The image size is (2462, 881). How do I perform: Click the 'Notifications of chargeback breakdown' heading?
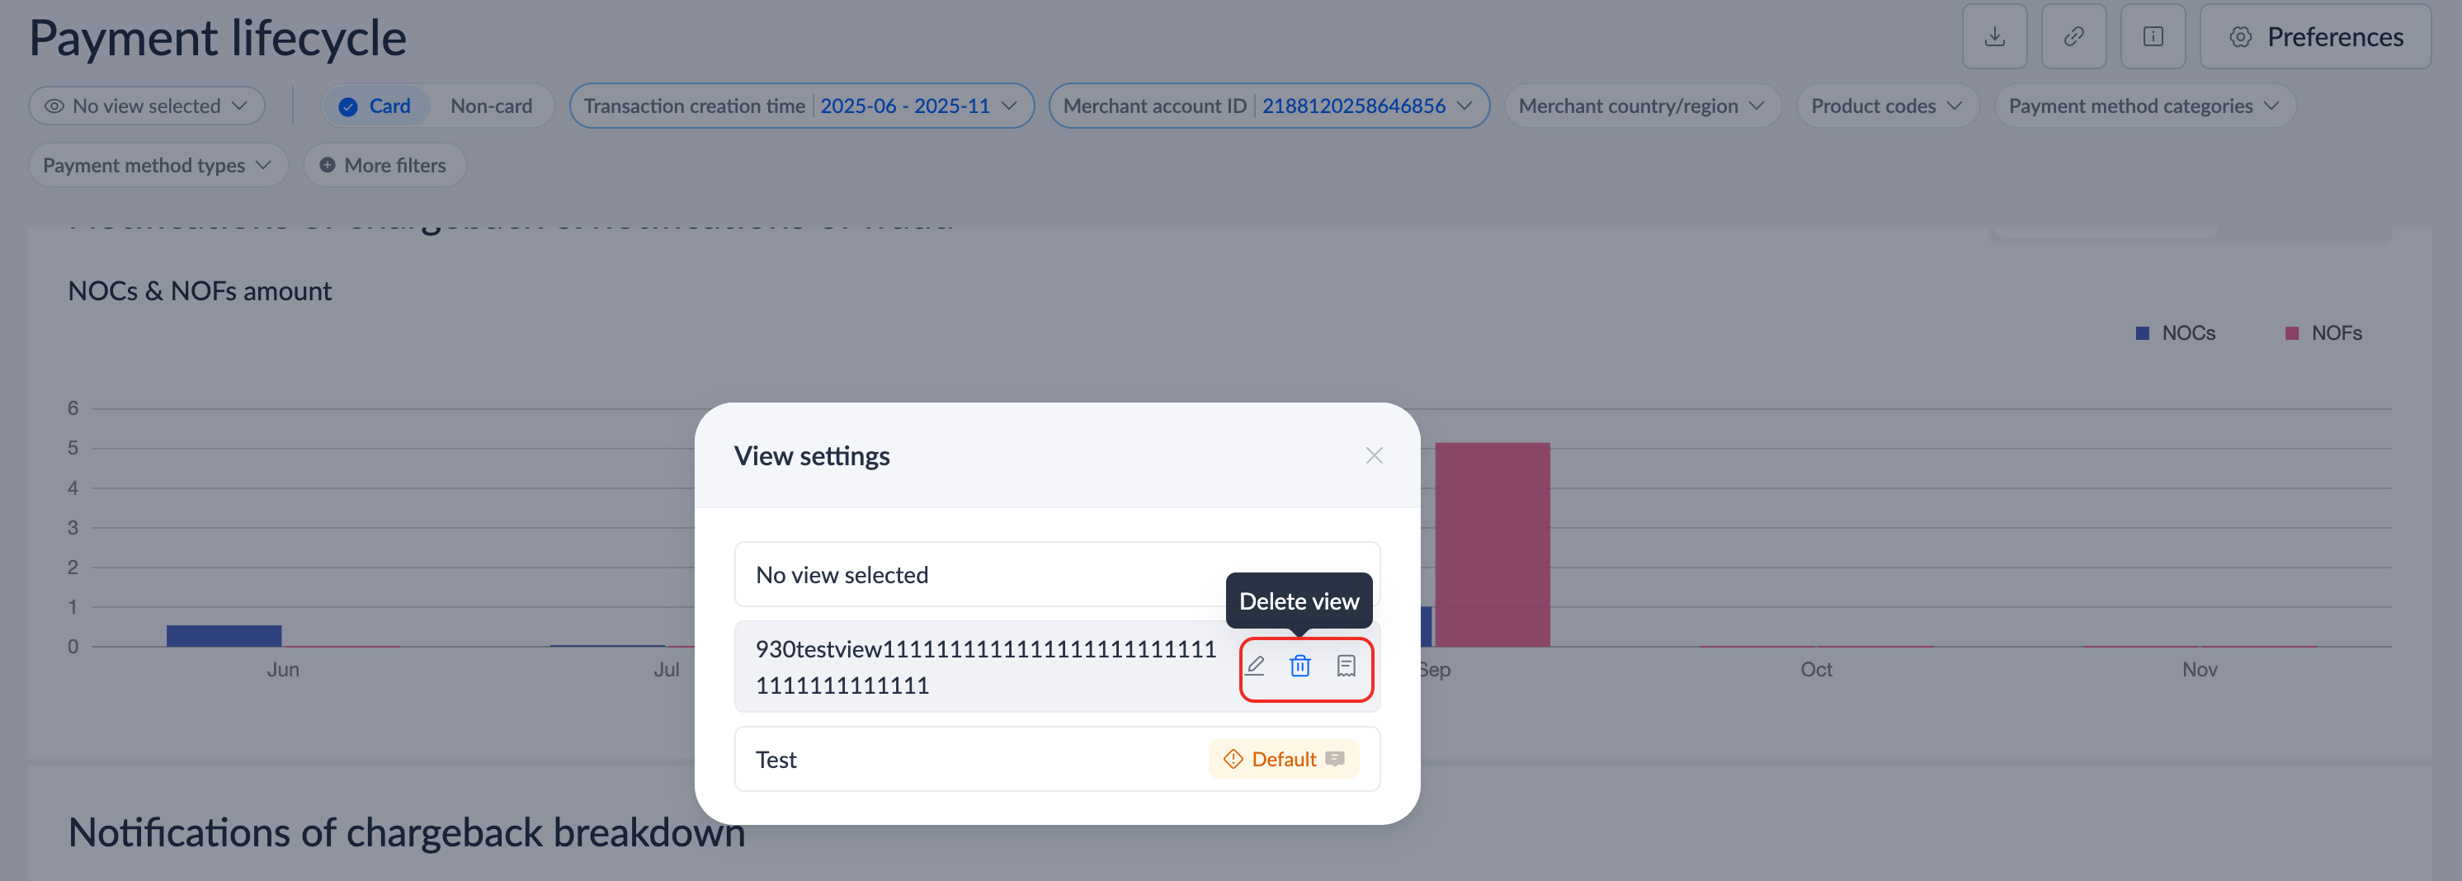406,833
